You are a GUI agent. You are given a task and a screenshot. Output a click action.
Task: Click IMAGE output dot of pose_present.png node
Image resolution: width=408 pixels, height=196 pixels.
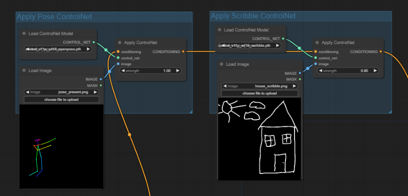point(101,79)
